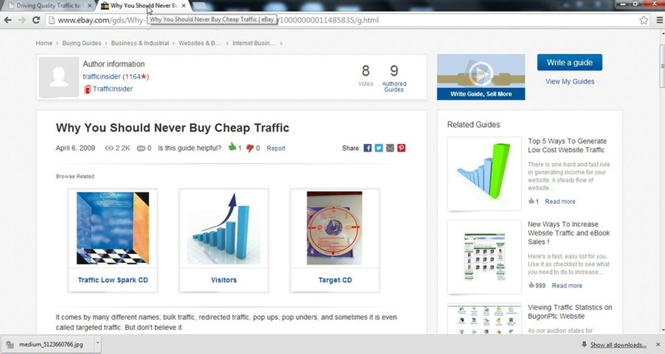Viewport: 665px width, 354px height.
Task: Go back using the browser back arrow
Action: (7, 20)
